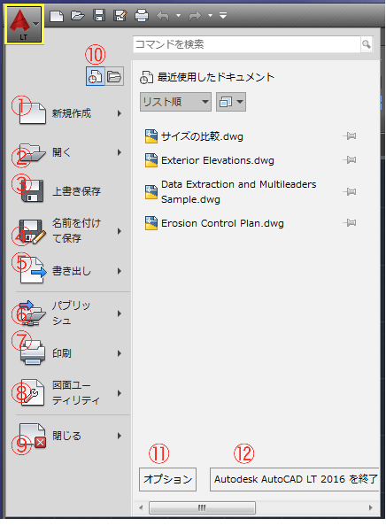Open recent file Erosion Control Plan.dwg
The height and width of the screenshot is (526, 386).
(222, 223)
